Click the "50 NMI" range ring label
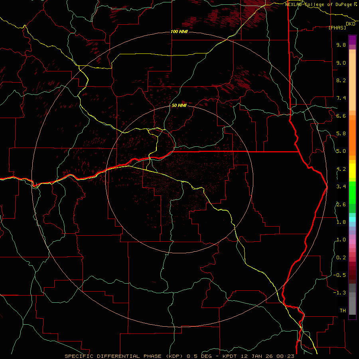 179,105
